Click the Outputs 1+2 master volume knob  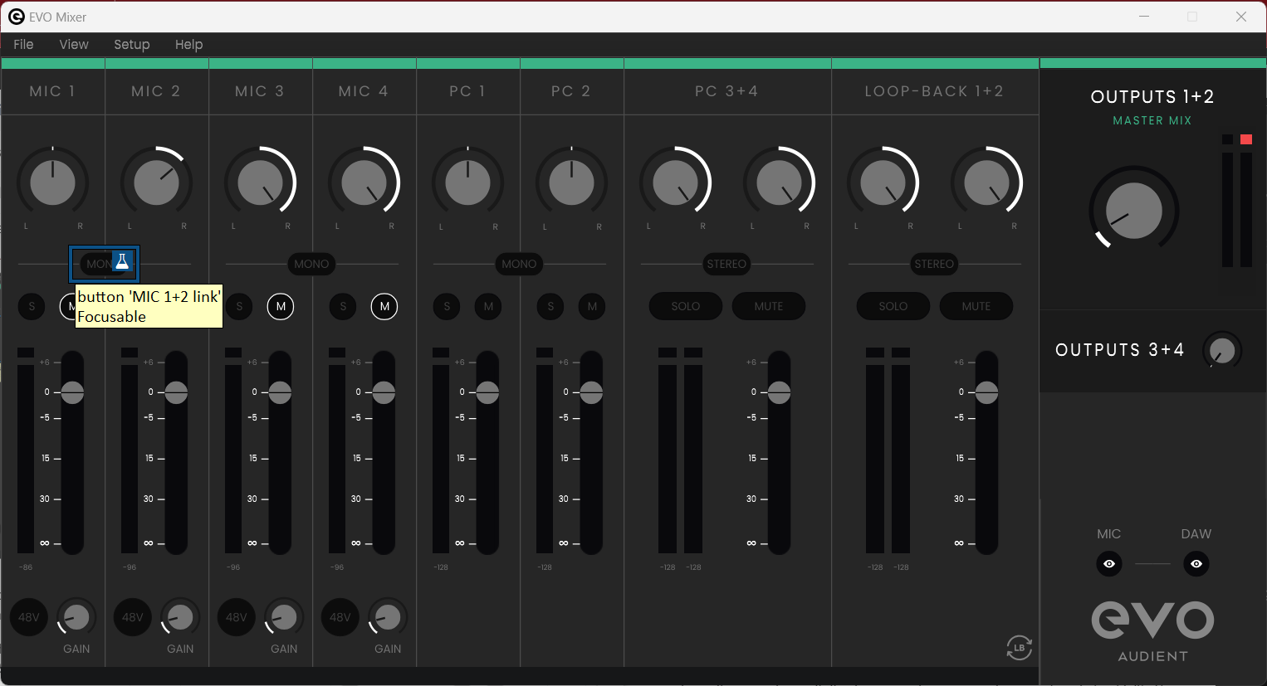tap(1133, 211)
